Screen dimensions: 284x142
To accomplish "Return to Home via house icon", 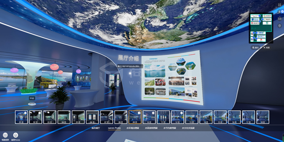I will [16, 135].
